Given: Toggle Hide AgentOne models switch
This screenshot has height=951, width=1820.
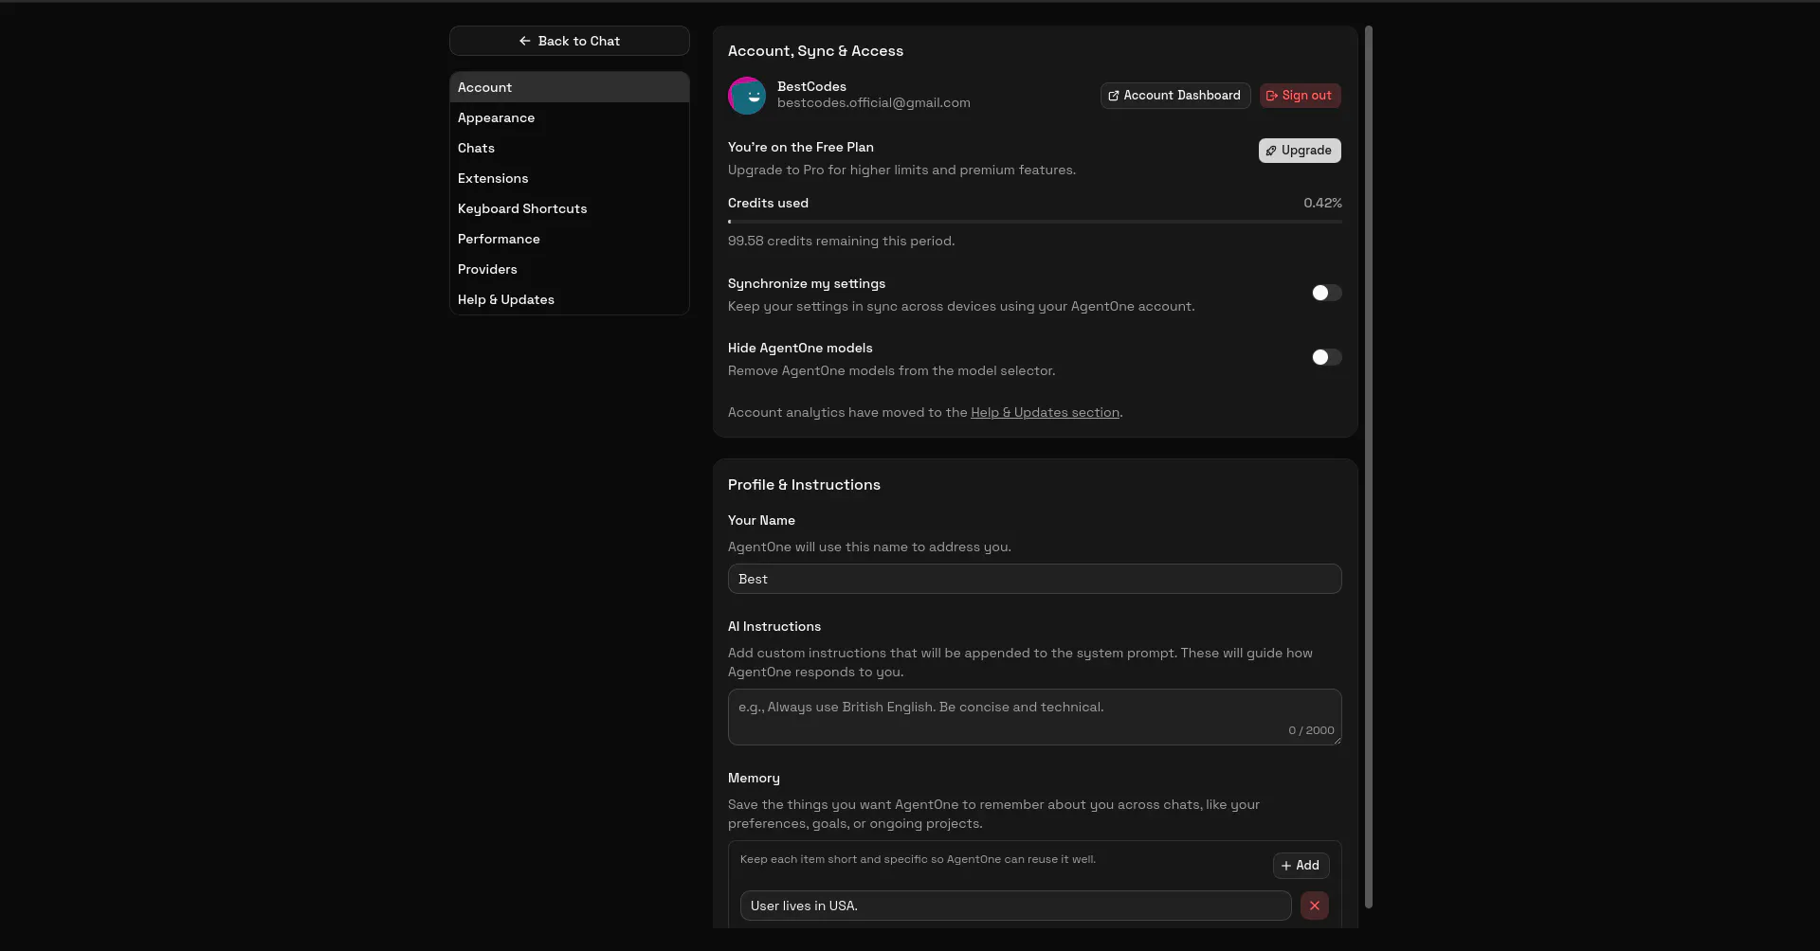Looking at the screenshot, I should tap(1326, 357).
